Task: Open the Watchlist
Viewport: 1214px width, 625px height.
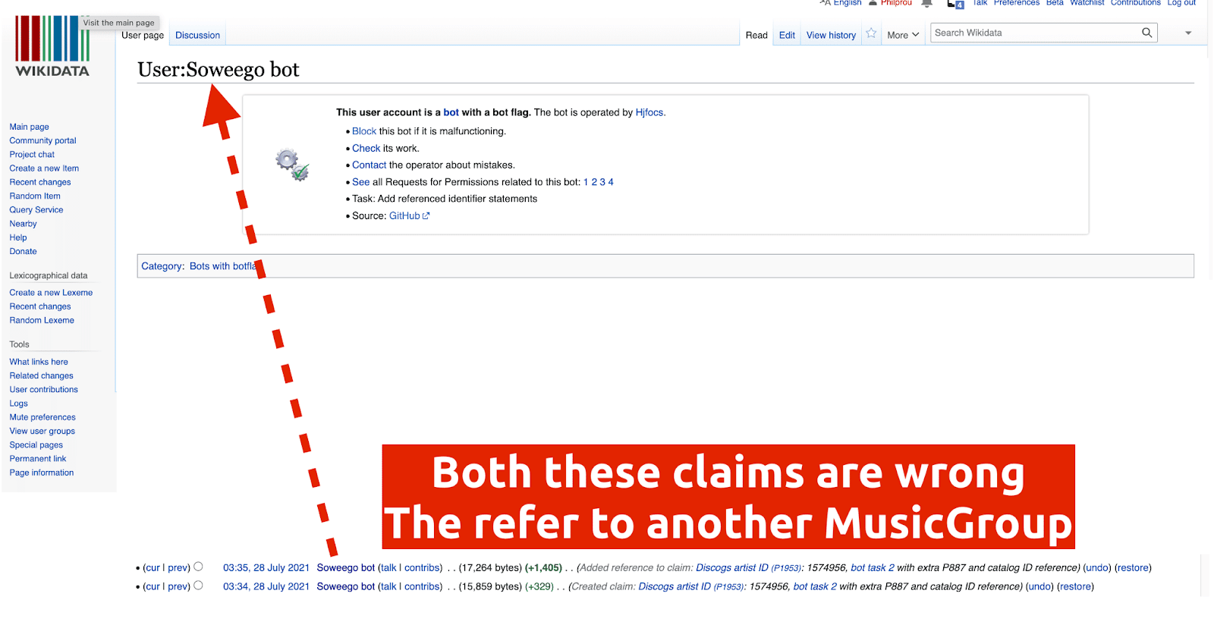Action: tap(1087, 3)
